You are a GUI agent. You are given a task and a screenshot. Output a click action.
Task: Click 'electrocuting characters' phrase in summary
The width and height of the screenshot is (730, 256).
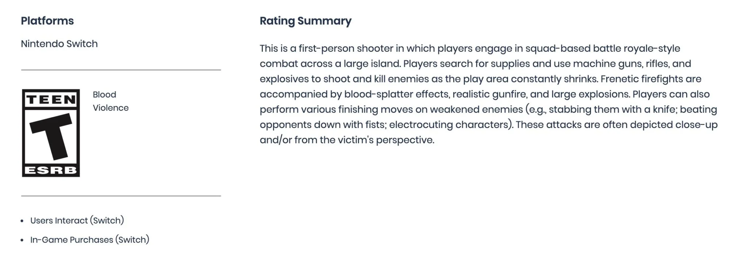[x=449, y=125]
